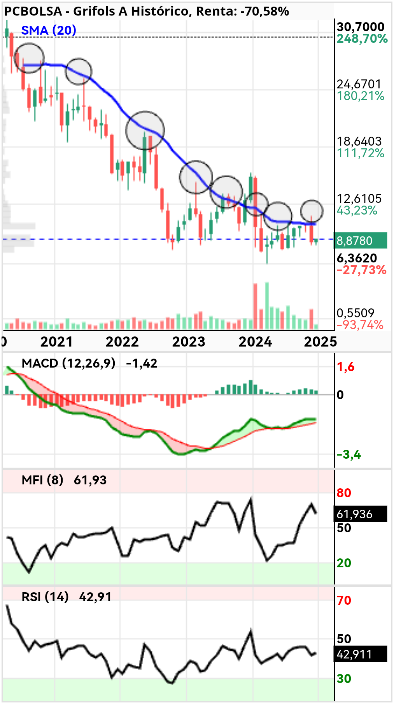
Task: Click the 0,5509 price level label
Action: (355, 313)
